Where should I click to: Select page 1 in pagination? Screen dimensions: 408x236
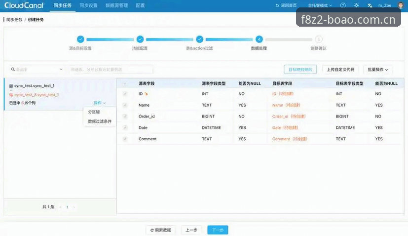[67, 207]
